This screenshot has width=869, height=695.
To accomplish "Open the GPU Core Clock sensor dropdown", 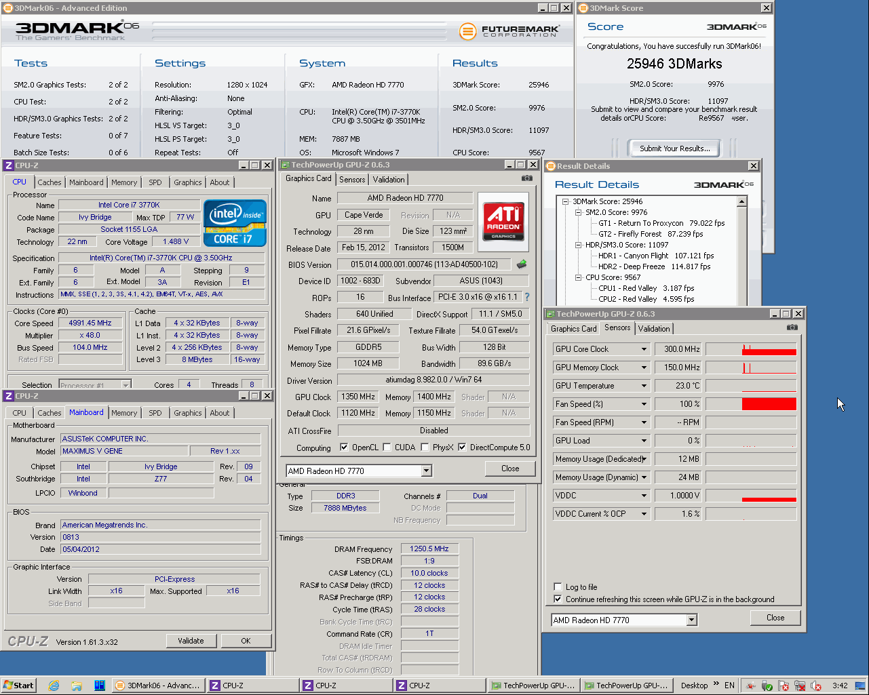I will [644, 349].
